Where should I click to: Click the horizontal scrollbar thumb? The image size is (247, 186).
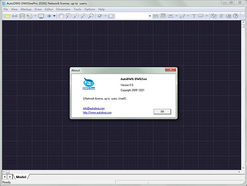click(x=8, y=172)
